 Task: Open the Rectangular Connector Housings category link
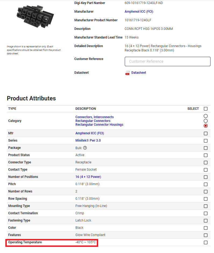coord(99,125)
